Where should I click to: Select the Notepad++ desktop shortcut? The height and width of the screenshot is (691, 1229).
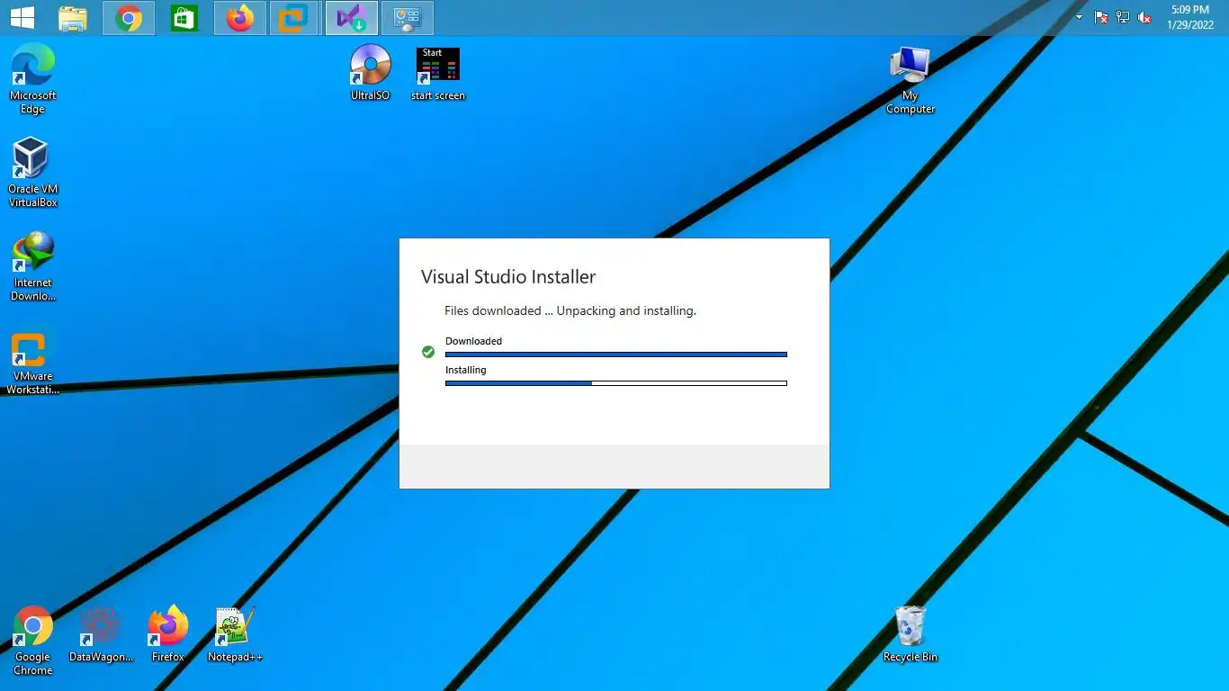(236, 634)
